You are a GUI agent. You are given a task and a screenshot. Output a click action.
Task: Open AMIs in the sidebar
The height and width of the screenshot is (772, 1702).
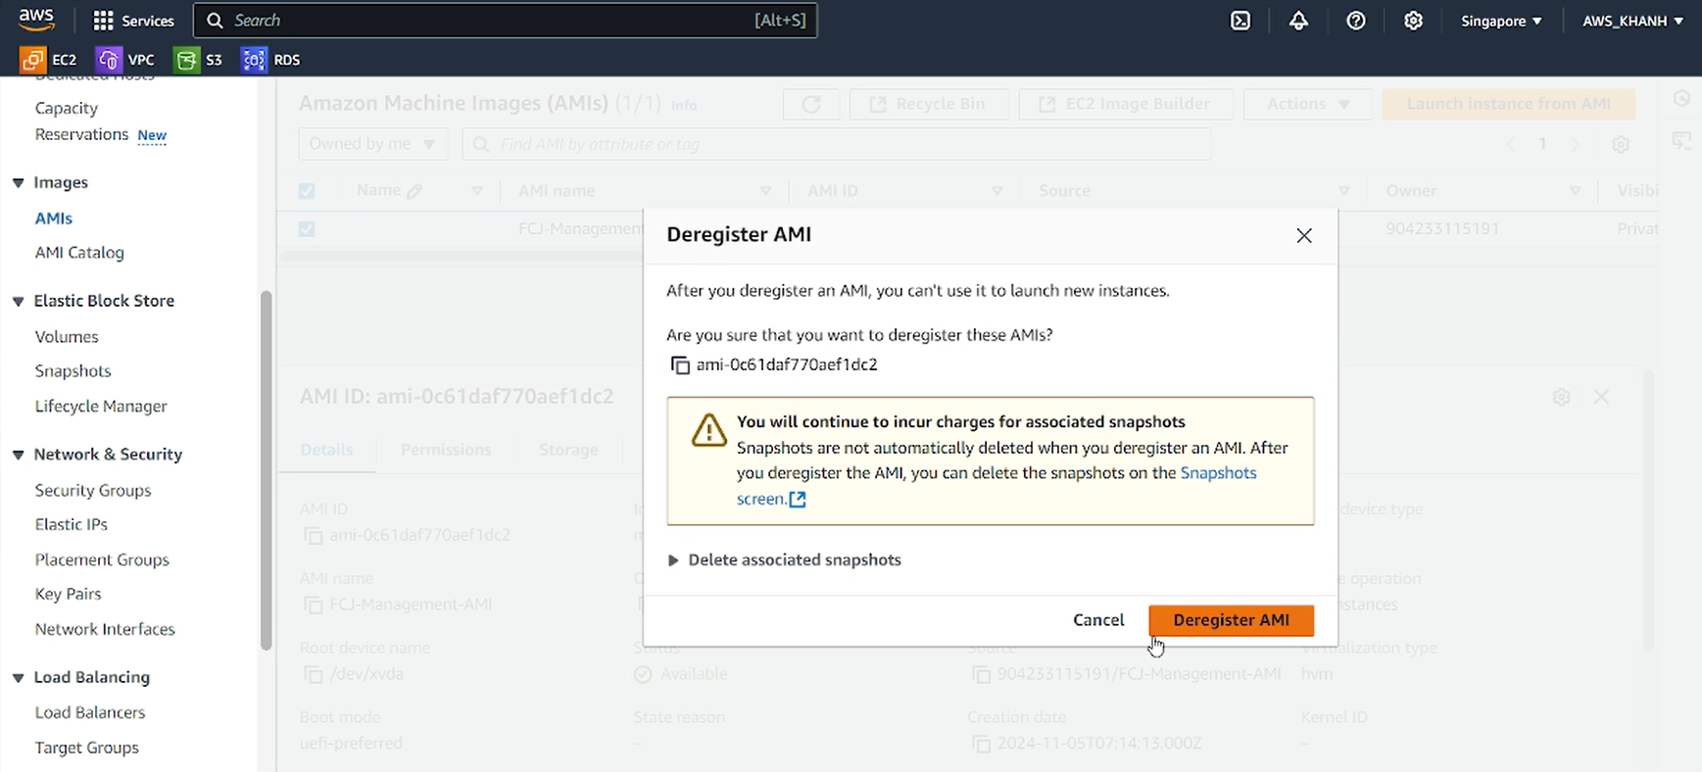pyautogui.click(x=54, y=218)
